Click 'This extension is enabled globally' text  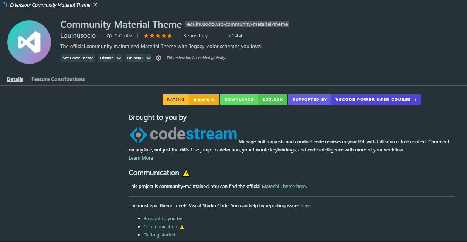[196, 58]
